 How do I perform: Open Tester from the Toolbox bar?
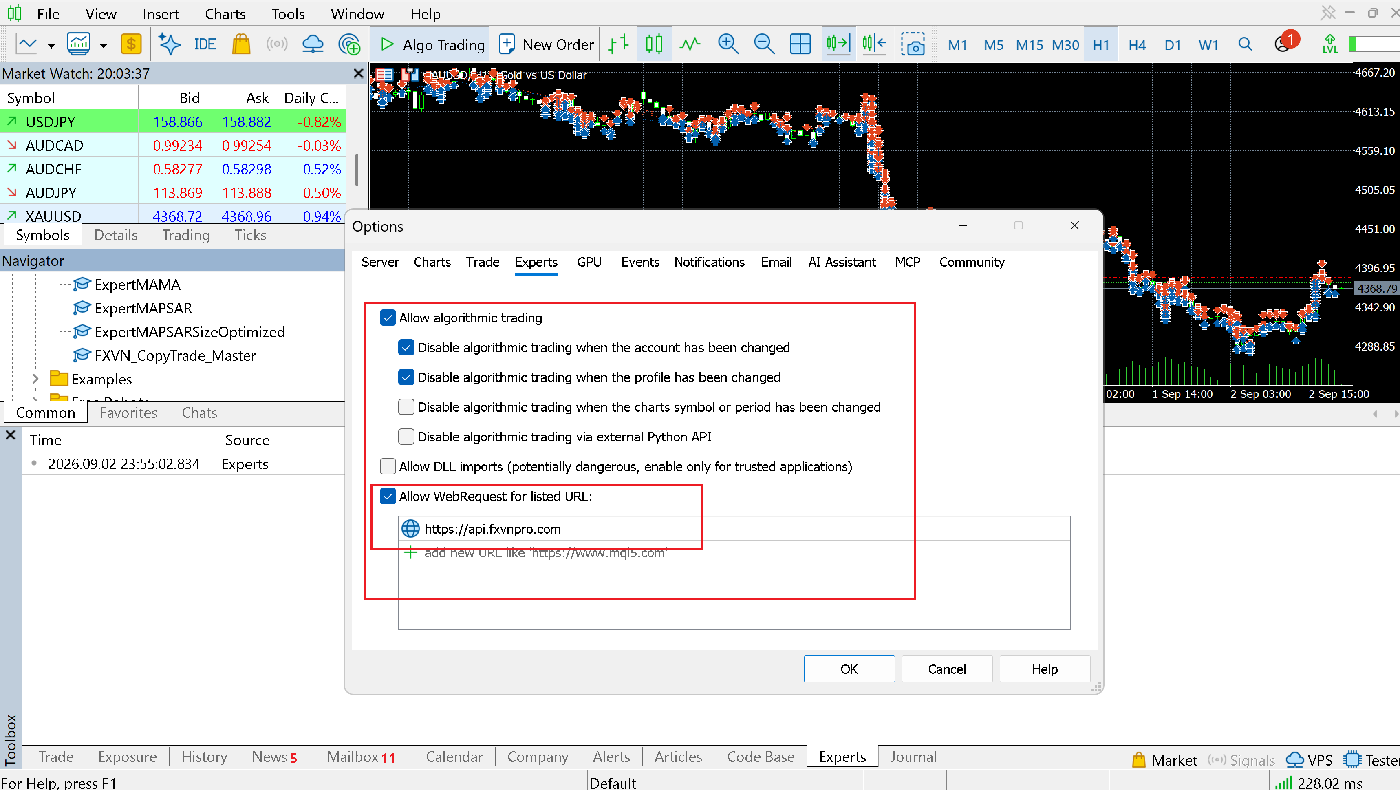coord(1371,759)
